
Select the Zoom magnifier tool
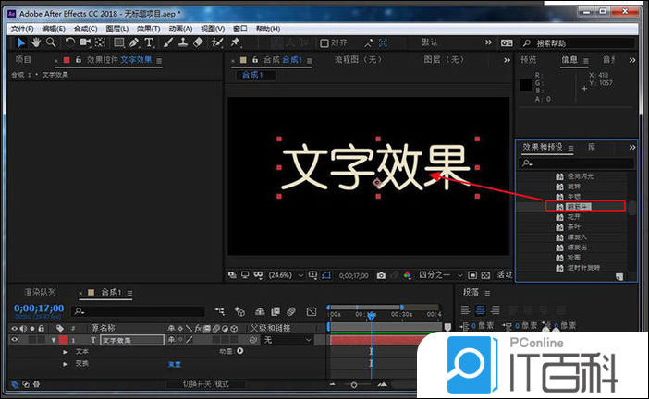pyautogui.click(x=50, y=42)
